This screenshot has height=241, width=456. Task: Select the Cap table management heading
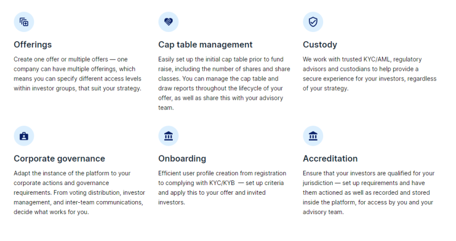[x=205, y=45]
